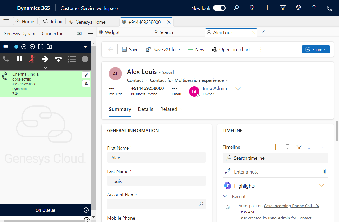Open the timeline filter icon
The width and height of the screenshot is (339, 222).
pos(299,147)
